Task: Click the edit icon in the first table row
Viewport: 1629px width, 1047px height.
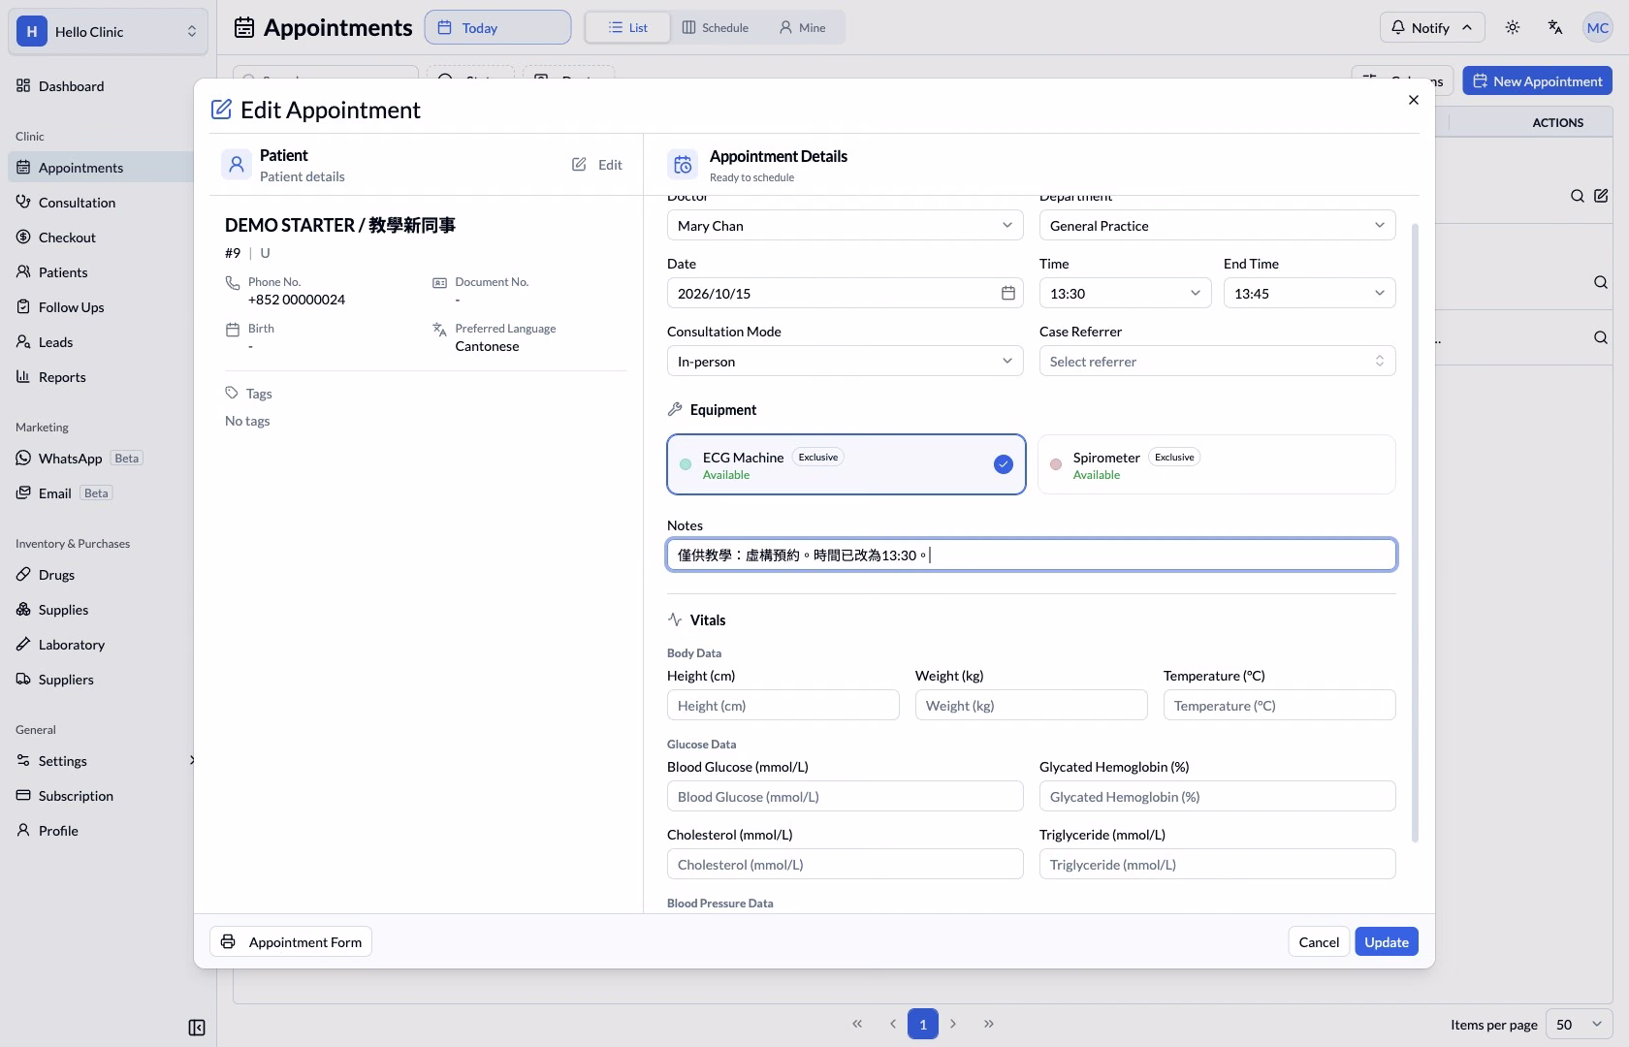Action: (1601, 196)
